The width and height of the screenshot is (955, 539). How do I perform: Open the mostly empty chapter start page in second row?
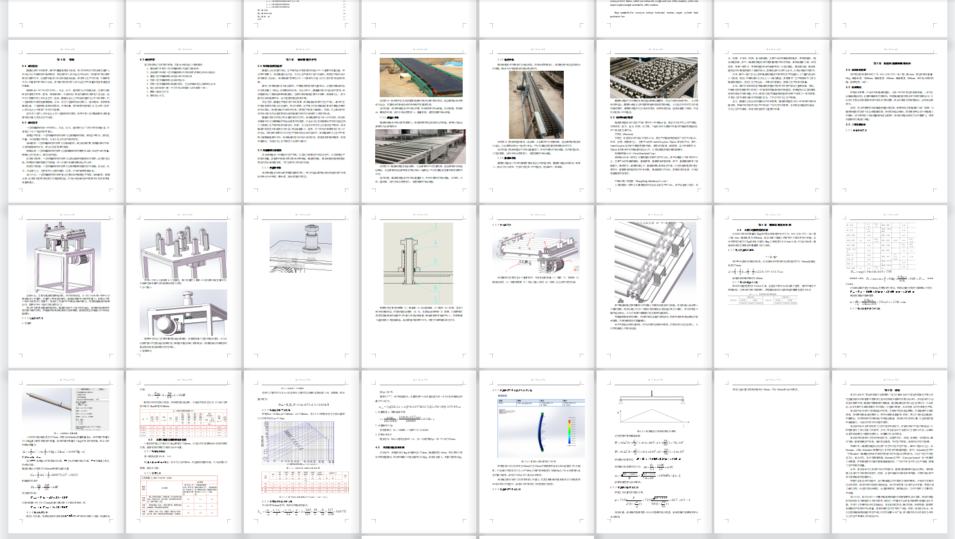(x=889, y=120)
